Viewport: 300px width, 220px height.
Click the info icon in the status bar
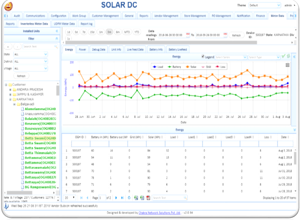[x=6, y=206]
